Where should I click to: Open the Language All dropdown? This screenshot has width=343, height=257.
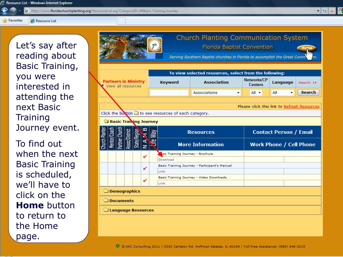coord(282,93)
